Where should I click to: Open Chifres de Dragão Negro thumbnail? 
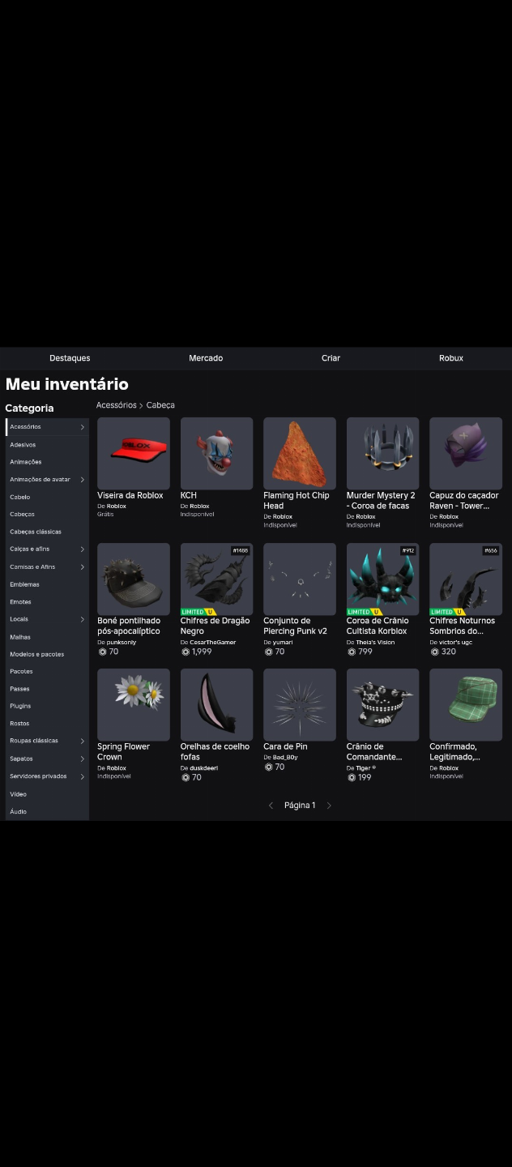216,579
